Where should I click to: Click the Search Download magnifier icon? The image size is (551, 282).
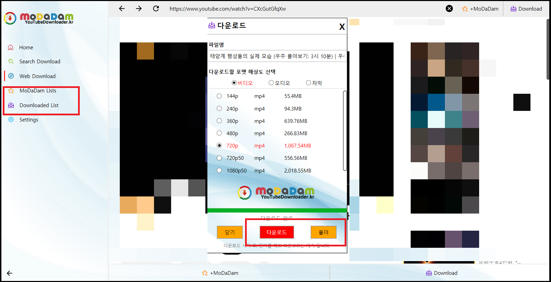(x=11, y=61)
